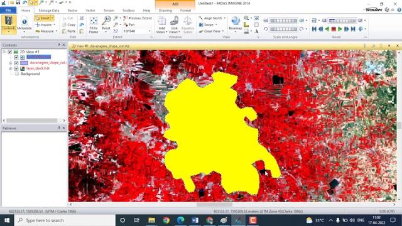The width and height of the screenshot is (402, 226).
Task: Toggle the Background checkbox
Action: pos(17,74)
